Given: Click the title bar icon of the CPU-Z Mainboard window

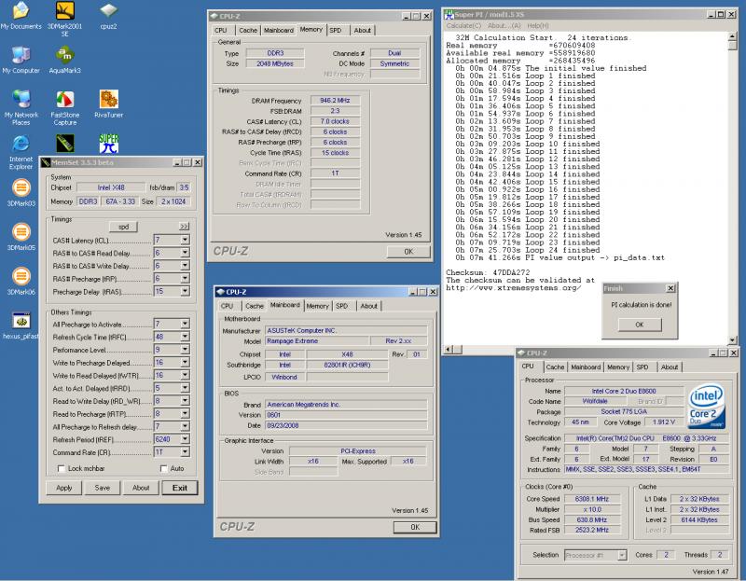Looking at the screenshot, I should point(220,292).
